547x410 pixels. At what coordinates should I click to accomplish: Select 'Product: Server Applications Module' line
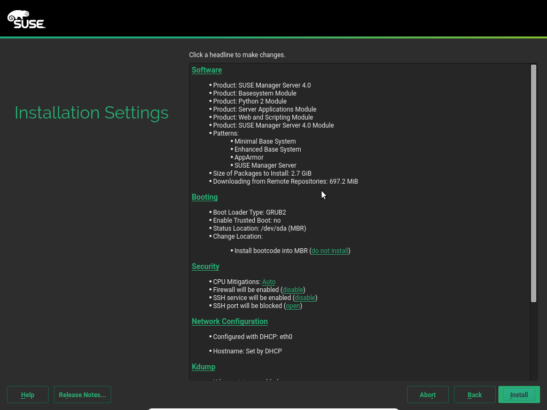click(265, 109)
